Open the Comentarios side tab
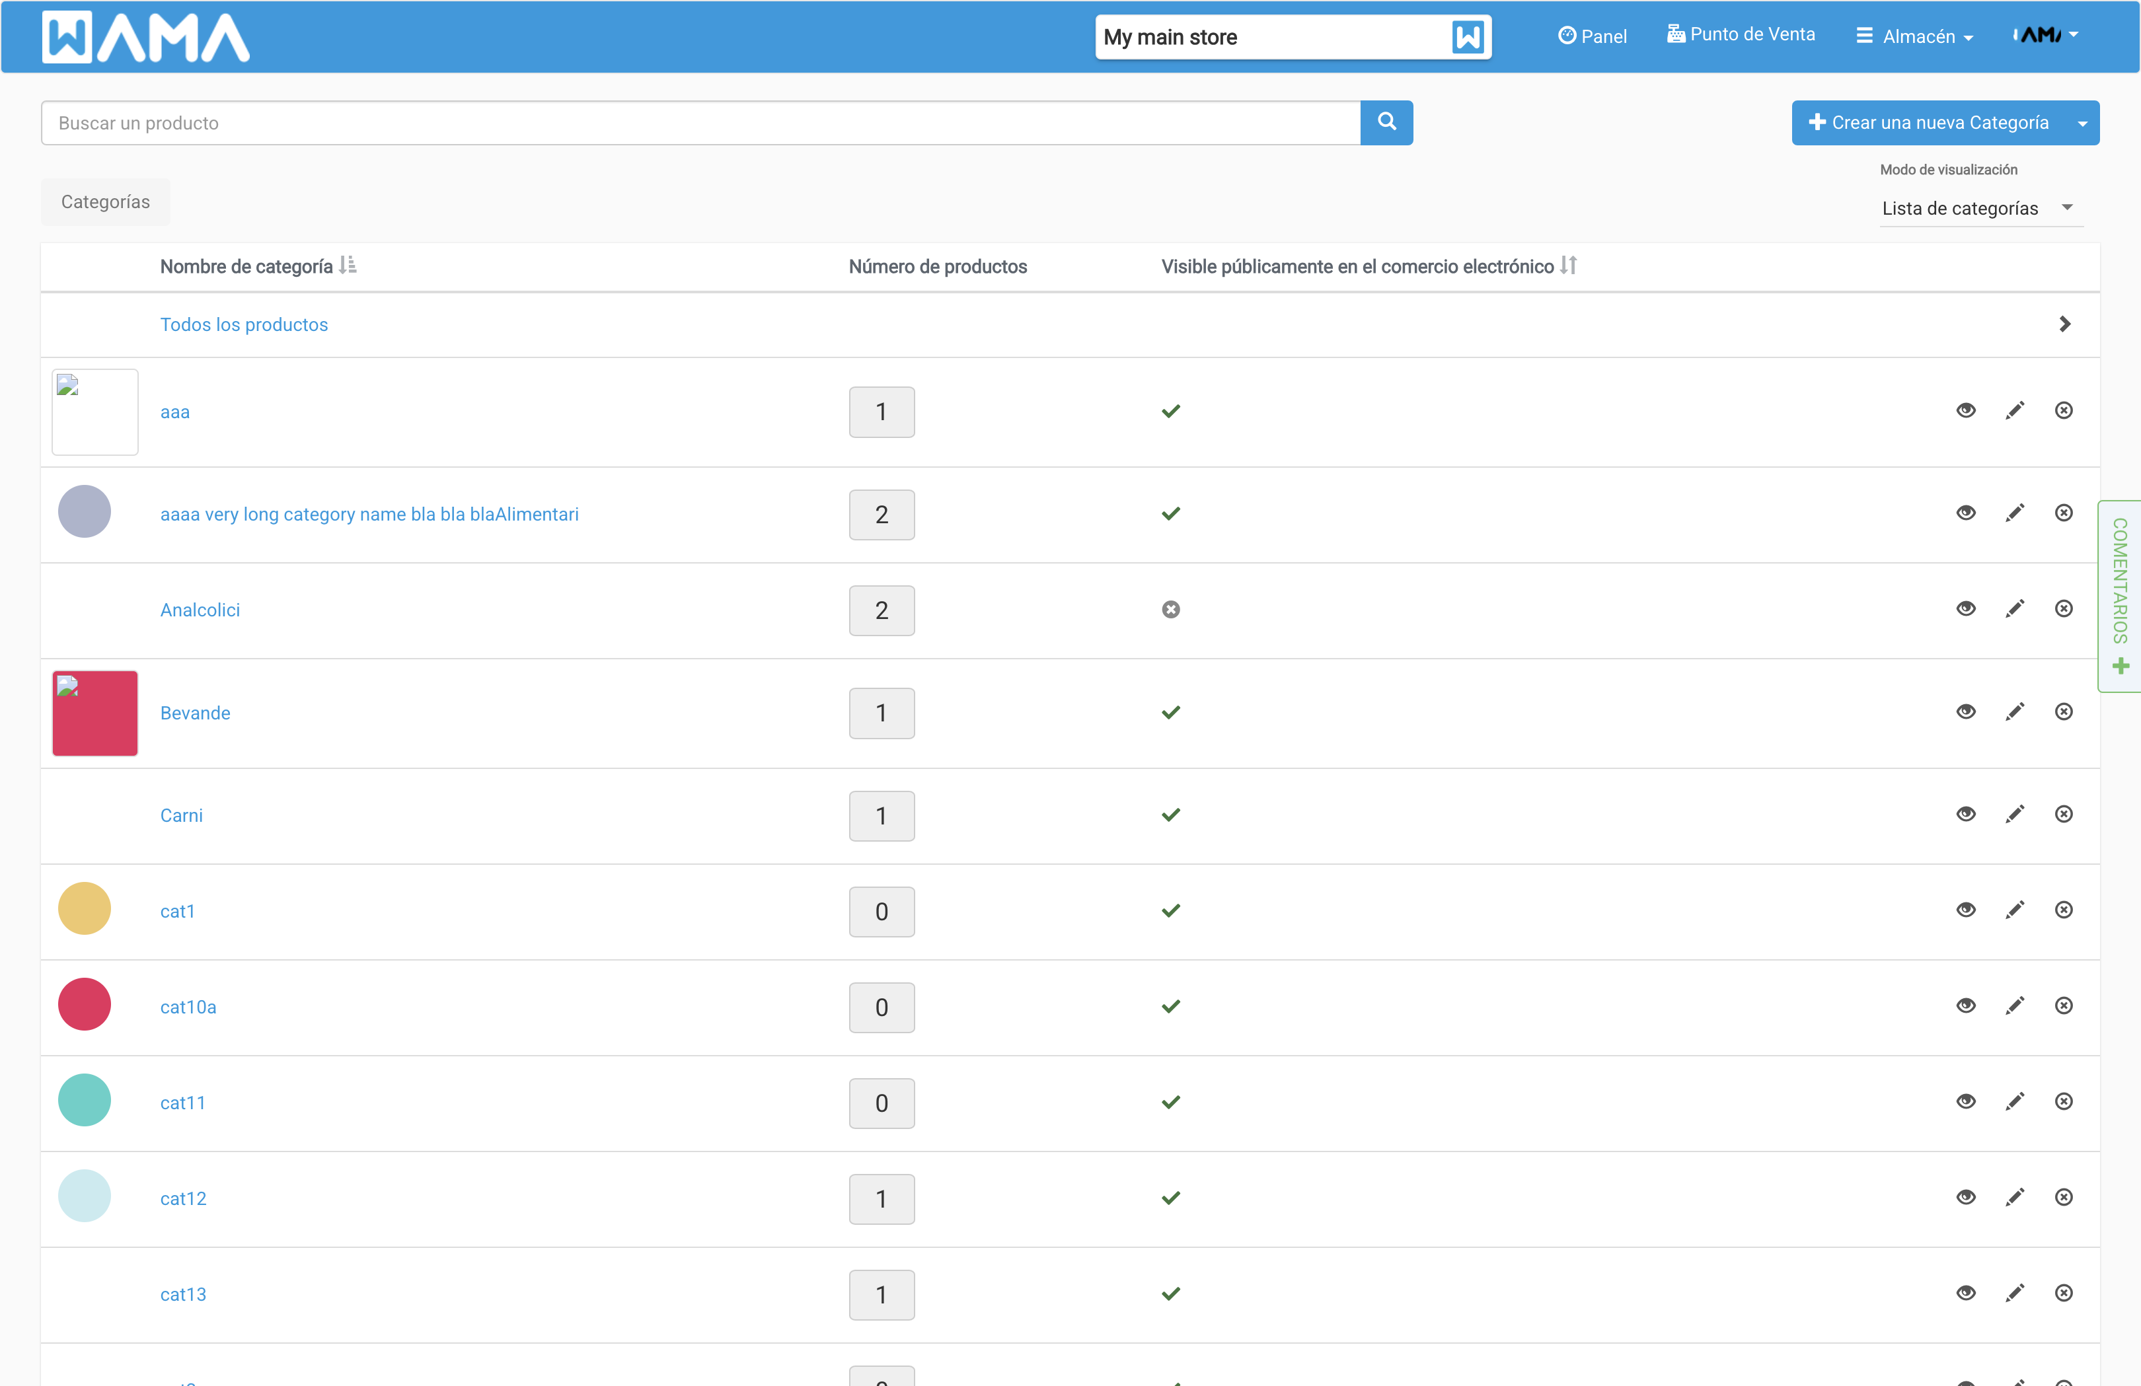The image size is (2141, 1386). point(2119,595)
